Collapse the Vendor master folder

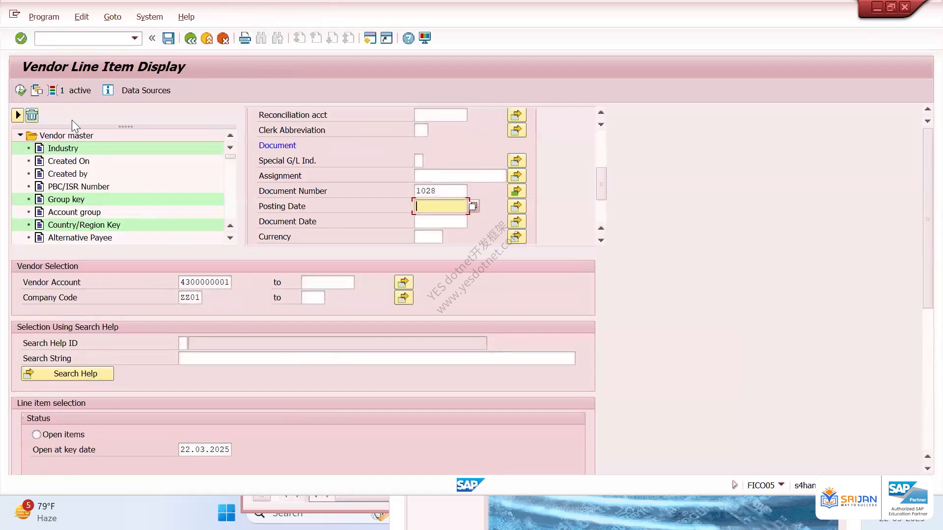[20, 135]
